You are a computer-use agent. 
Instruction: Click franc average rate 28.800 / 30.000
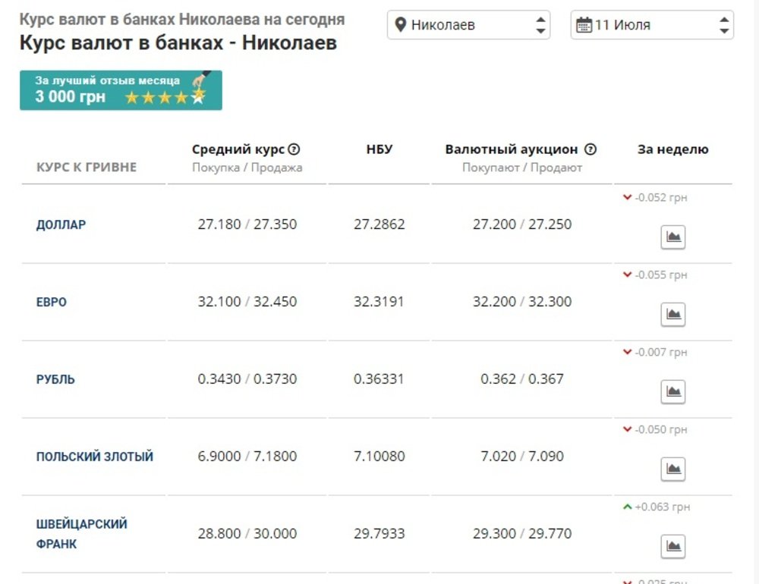pos(247,533)
